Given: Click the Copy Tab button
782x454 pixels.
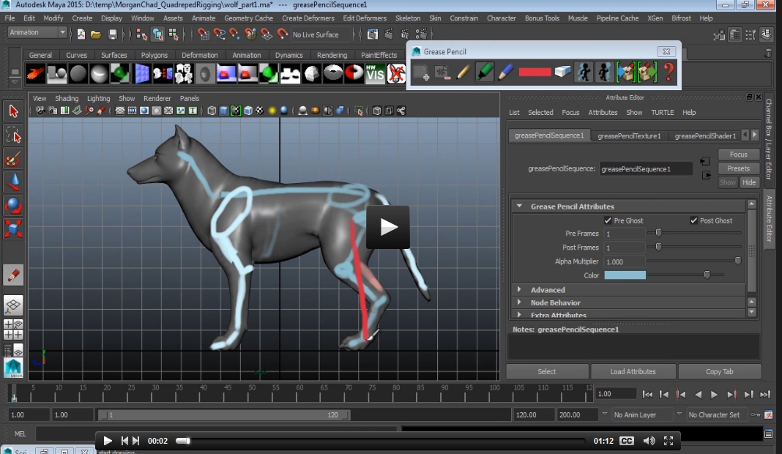Looking at the screenshot, I should click(719, 371).
